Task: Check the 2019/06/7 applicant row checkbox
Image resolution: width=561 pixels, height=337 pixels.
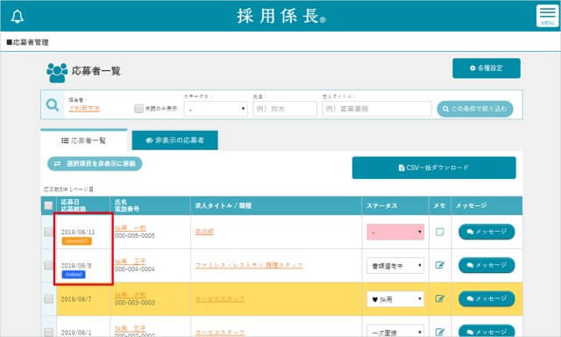Action: click(x=48, y=298)
